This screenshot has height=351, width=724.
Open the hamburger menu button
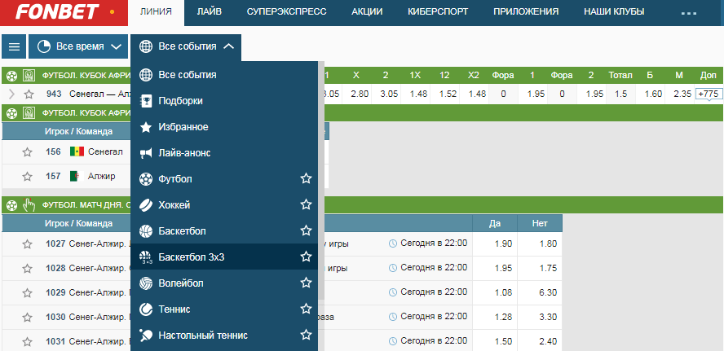coord(15,46)
